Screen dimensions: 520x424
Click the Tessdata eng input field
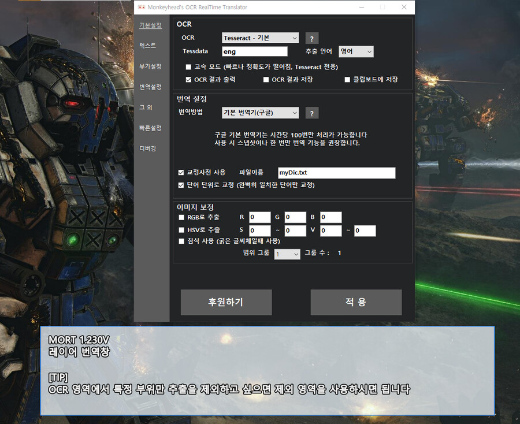[255, 51]
